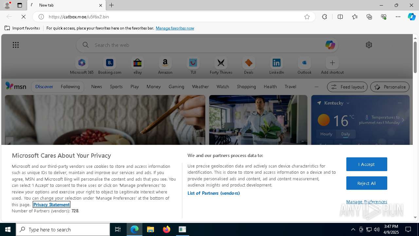Open Forty Thieves shortcut
This screenshot has height=236, width=419.
click(221, 66)
